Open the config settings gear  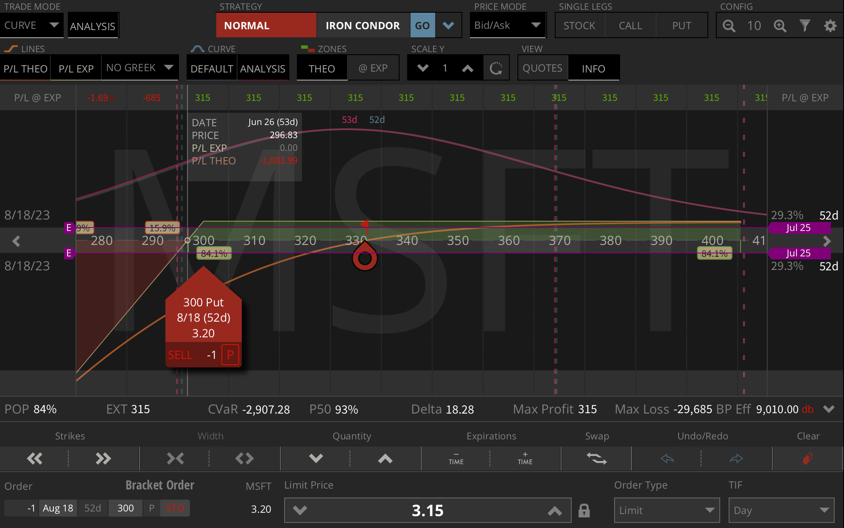(x=830, y=25)
